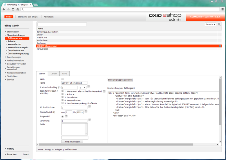The height and width of the screenshot is (160, 226).
Task: Expand the Favoriten section
Action: (x=12, y=155)
